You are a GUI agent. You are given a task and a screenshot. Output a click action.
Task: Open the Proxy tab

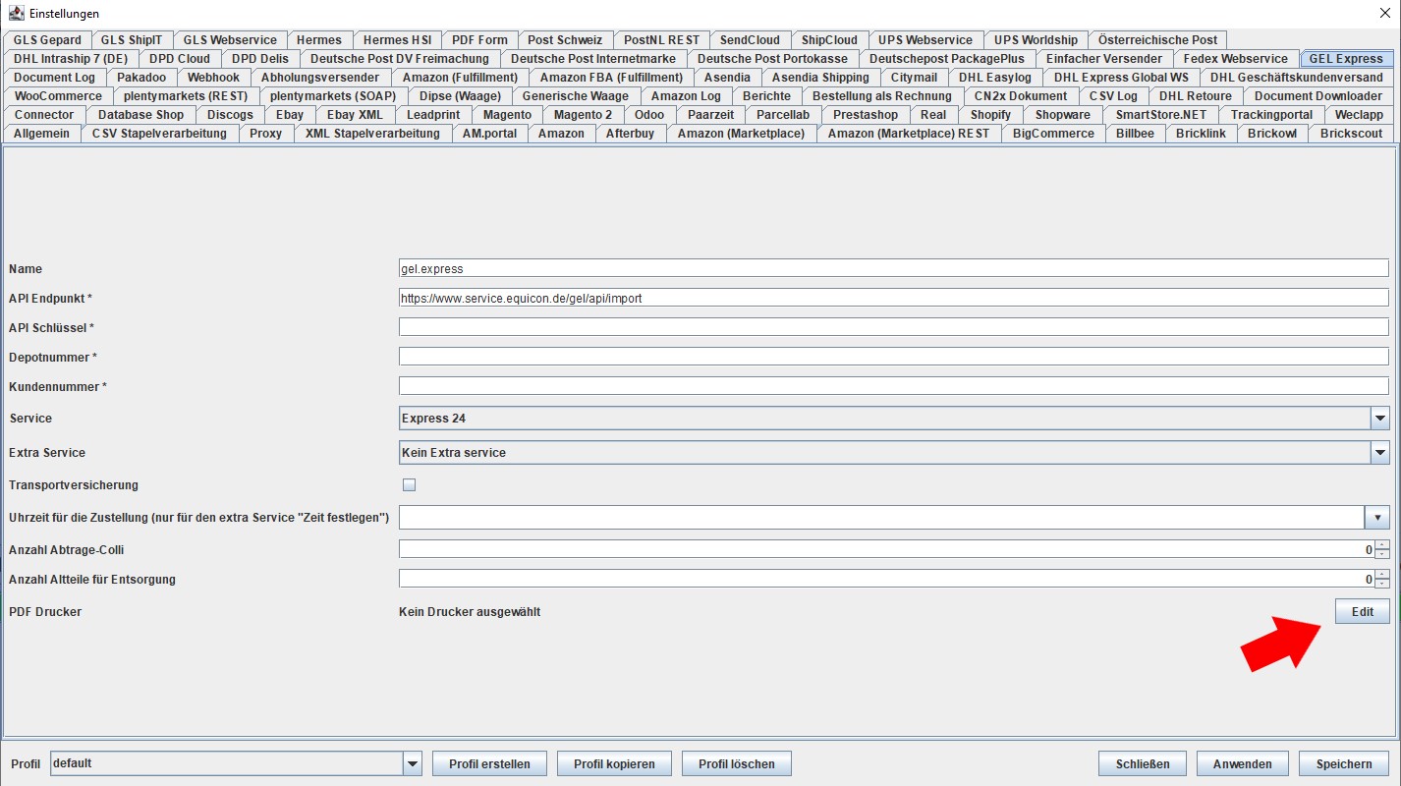coord(266,134)
